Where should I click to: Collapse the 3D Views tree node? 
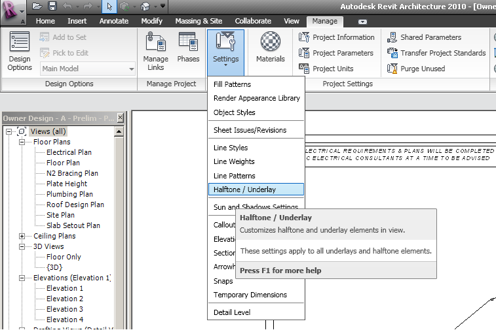(x=22, y=246)
